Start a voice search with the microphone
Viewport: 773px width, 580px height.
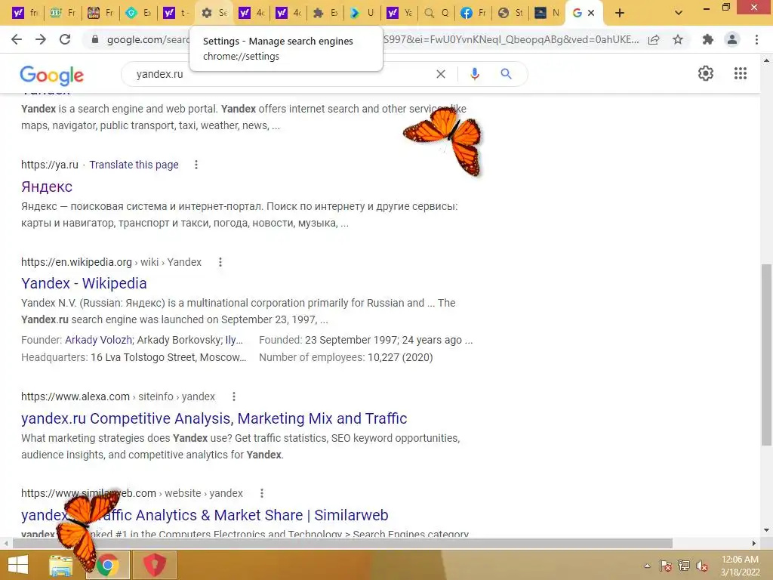pos(474,74)
